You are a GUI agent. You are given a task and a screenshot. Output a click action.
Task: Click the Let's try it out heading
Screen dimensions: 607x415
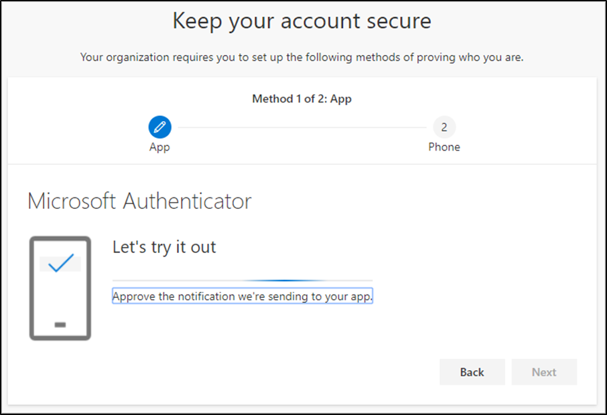tap(164, 247)
